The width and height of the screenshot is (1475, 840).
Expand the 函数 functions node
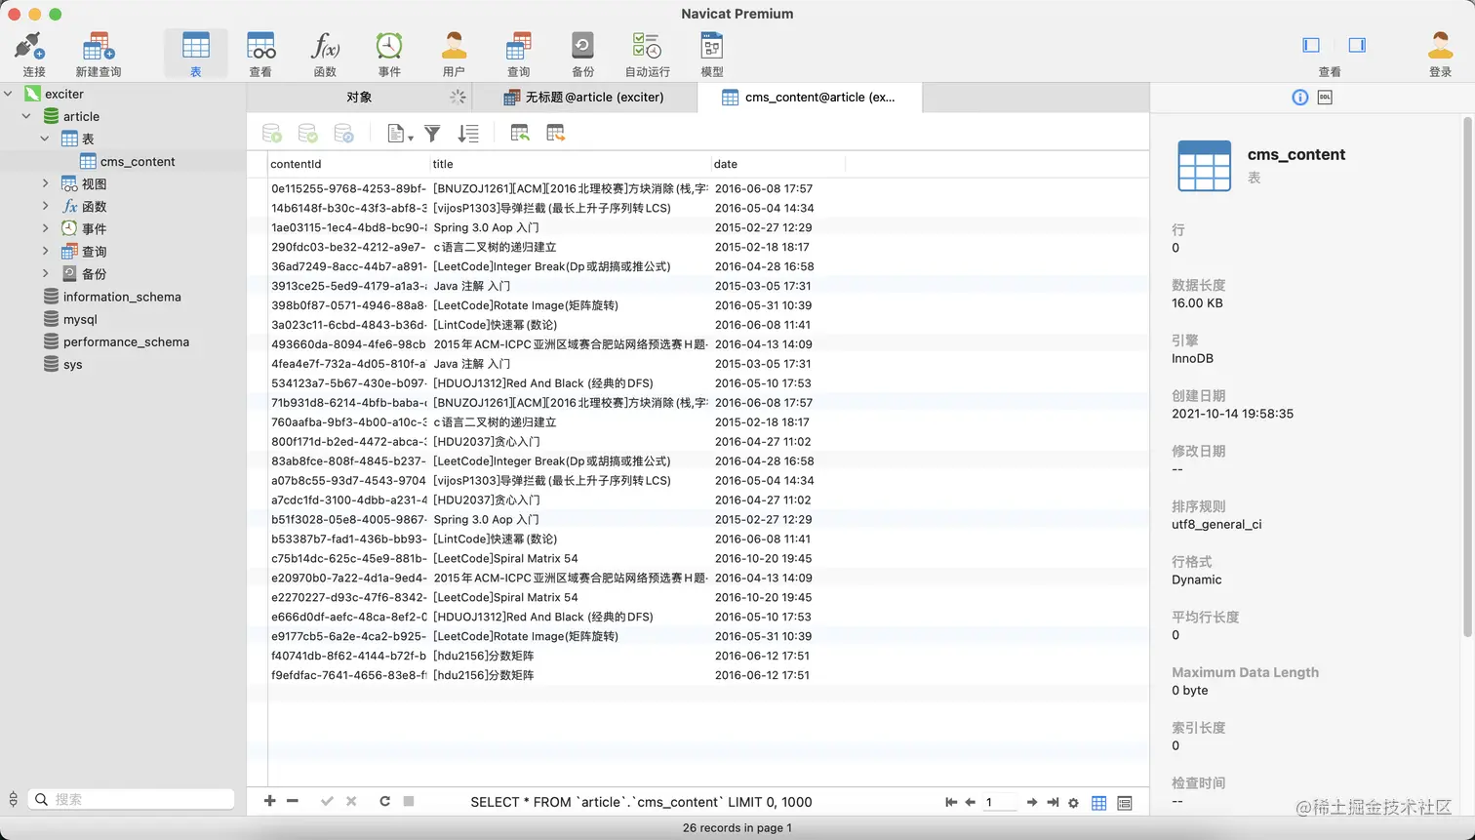tap(45, 206)
